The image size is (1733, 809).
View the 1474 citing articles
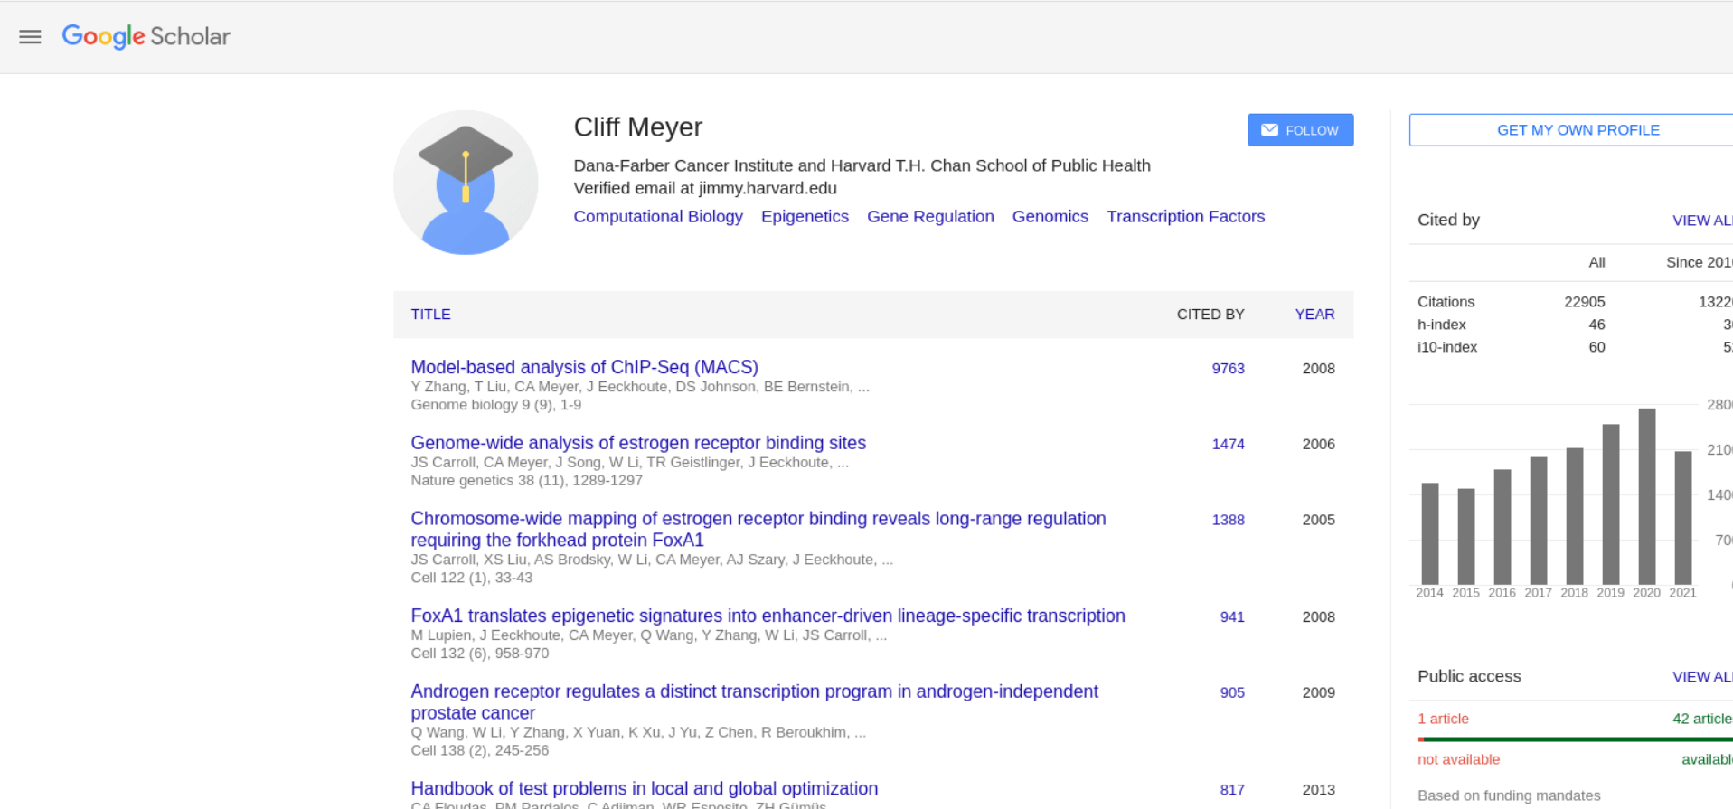[1228, 445]
